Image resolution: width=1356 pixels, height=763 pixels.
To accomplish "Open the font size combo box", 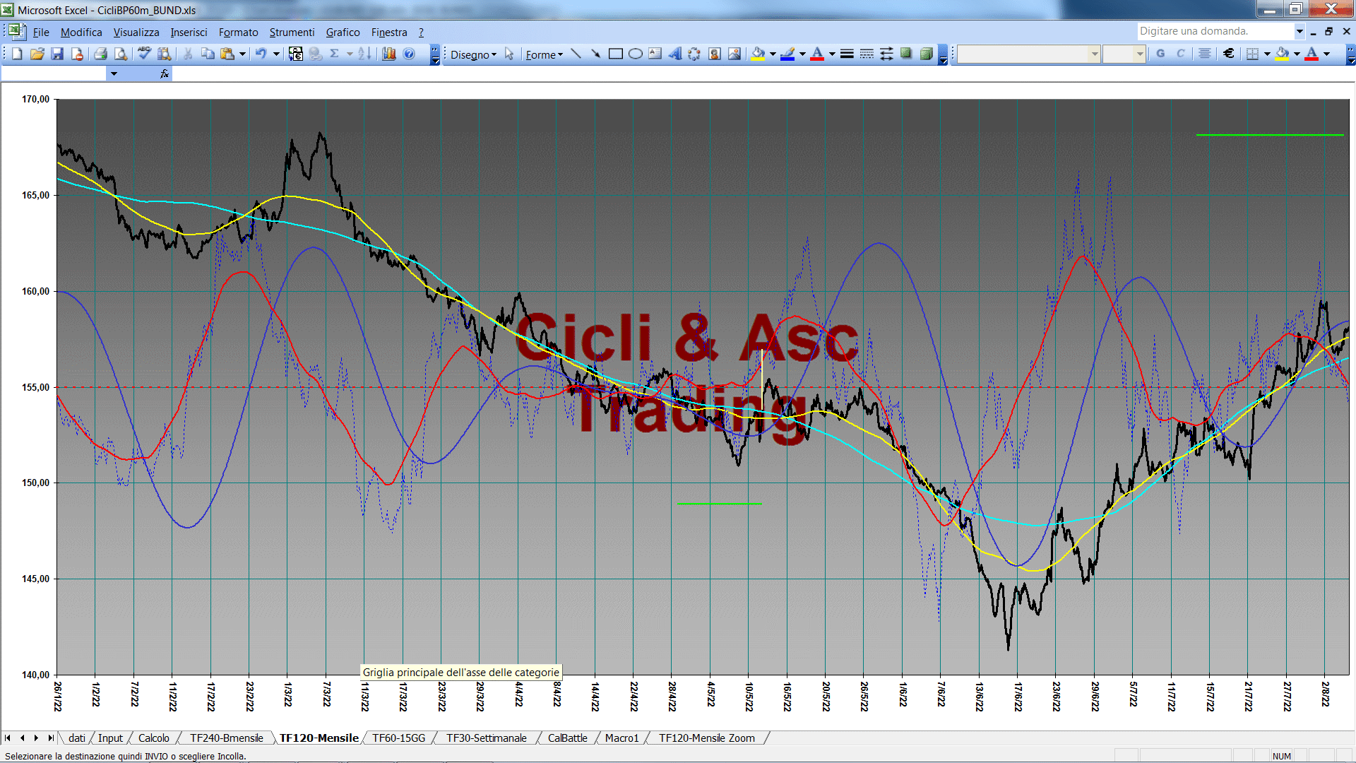I will pyautogui.click(x=1124, y=54).
